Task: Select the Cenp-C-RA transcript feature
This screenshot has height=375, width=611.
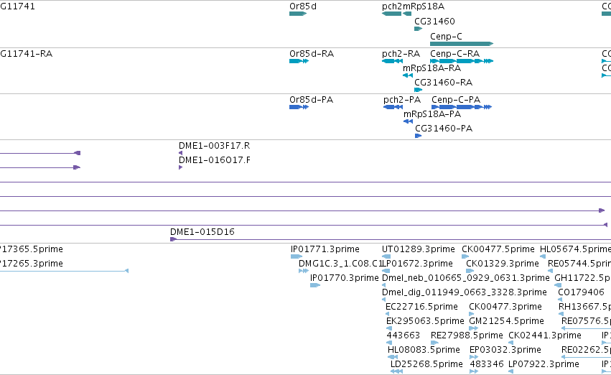Action: (x=462, y=61)
